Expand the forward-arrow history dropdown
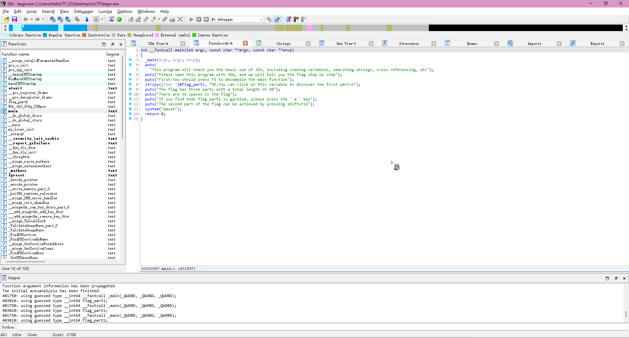Screen dimensions: 629x338 [43, 19]
